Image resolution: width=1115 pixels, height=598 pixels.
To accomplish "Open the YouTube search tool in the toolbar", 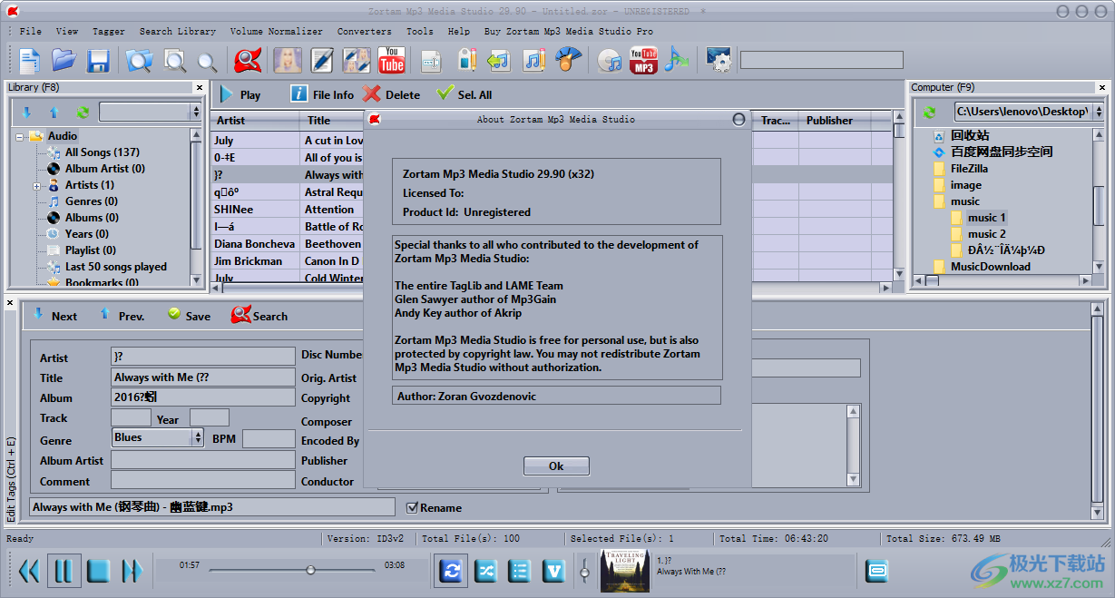I will pyautogui.click(x=392, y=60).
